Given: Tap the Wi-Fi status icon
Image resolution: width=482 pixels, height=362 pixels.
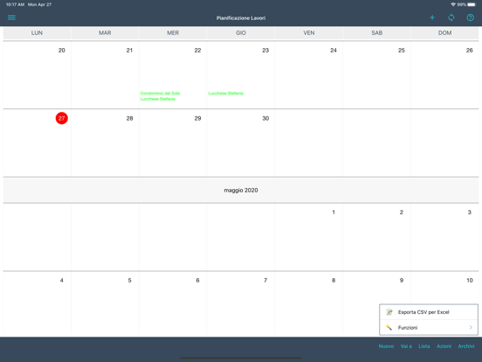Looking at the screenshot, I should pyautogui.click(x=453, y=4).
